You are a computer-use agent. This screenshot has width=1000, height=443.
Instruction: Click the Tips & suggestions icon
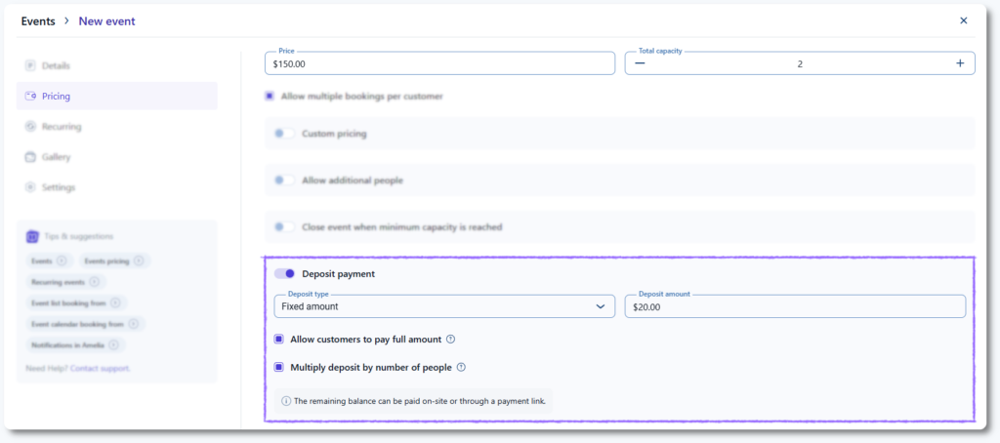[32, 236]
